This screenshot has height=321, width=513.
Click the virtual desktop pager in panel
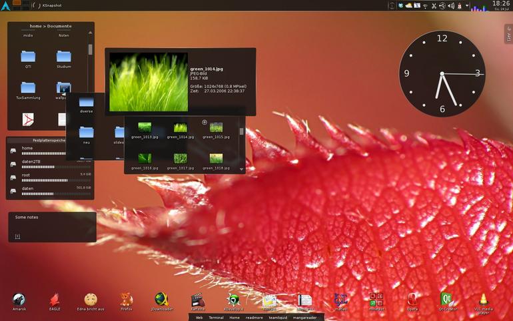click(x=21, y=5)
